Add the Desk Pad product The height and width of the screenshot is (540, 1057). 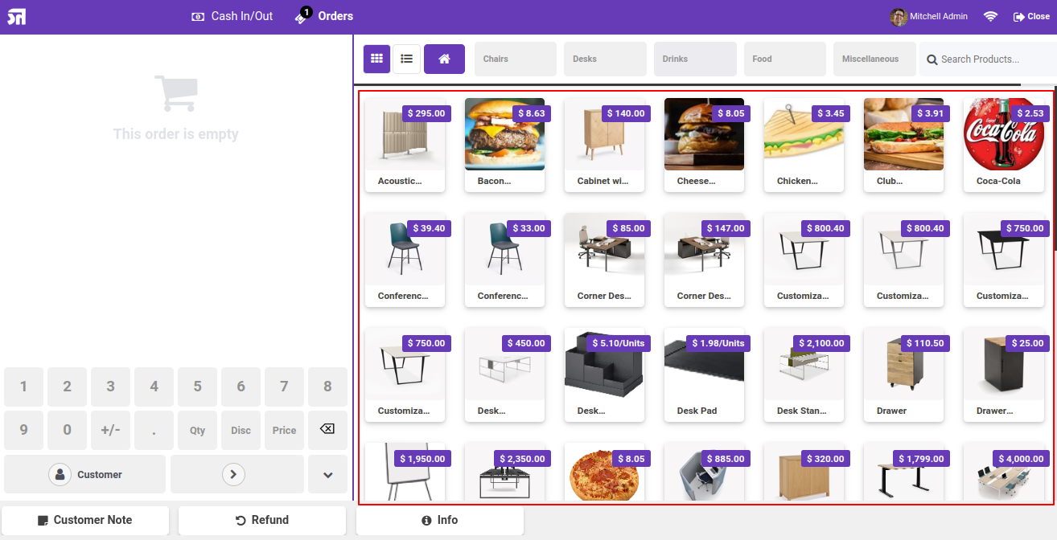(x=705, y=375)
